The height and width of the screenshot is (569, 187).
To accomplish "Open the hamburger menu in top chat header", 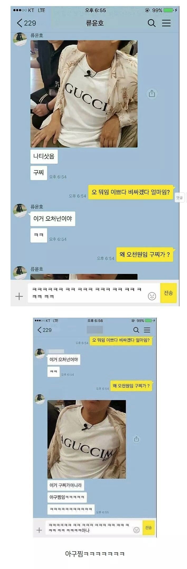I will pos(166,23).
